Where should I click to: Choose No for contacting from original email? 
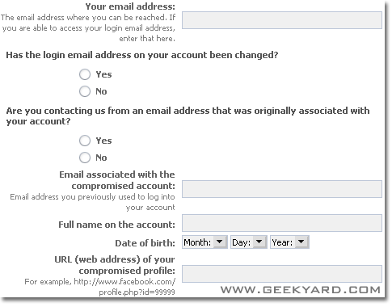85,158
